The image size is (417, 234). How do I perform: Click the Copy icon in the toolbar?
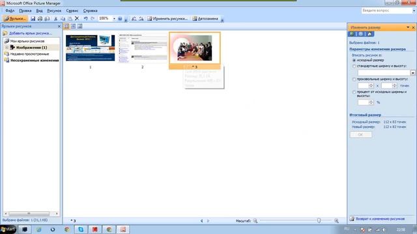pos(63,19)
